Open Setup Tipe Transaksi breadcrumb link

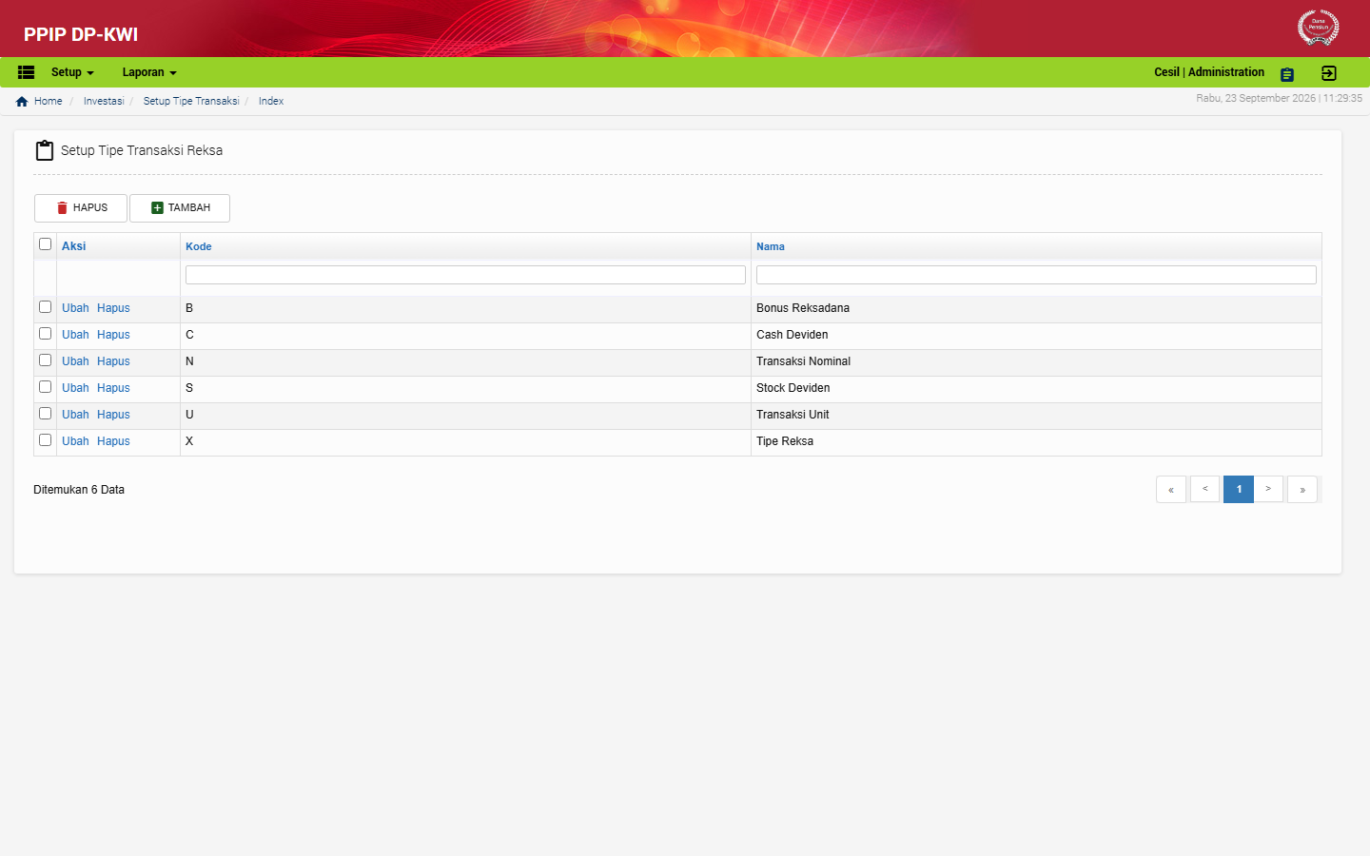191,101
